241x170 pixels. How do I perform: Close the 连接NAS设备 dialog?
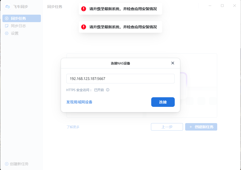coord(172,63)
